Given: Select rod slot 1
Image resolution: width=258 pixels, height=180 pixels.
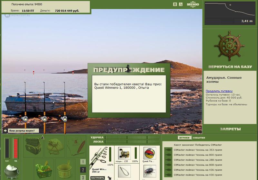Looking at the screenshot, I should coord(83,162).
